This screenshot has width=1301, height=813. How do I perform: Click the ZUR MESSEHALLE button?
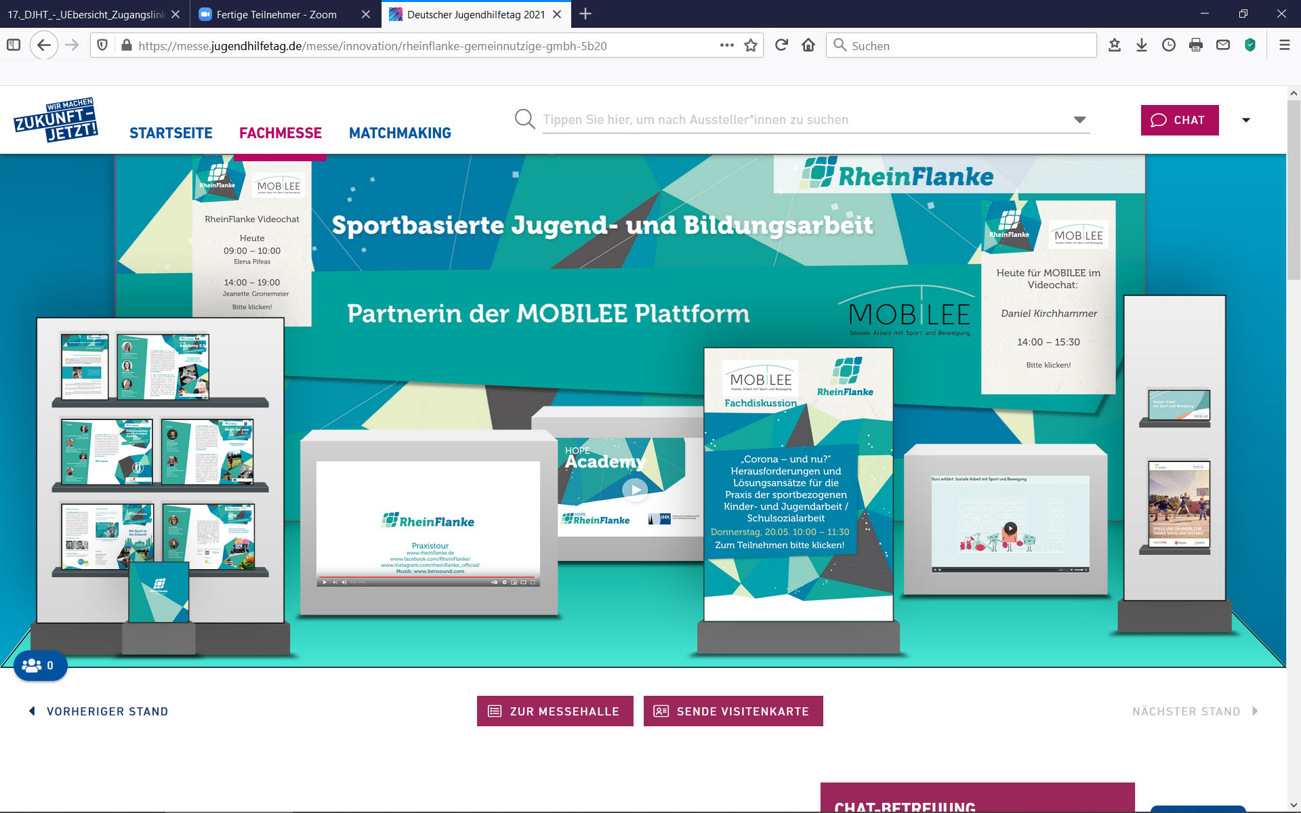tap(555, 711)
